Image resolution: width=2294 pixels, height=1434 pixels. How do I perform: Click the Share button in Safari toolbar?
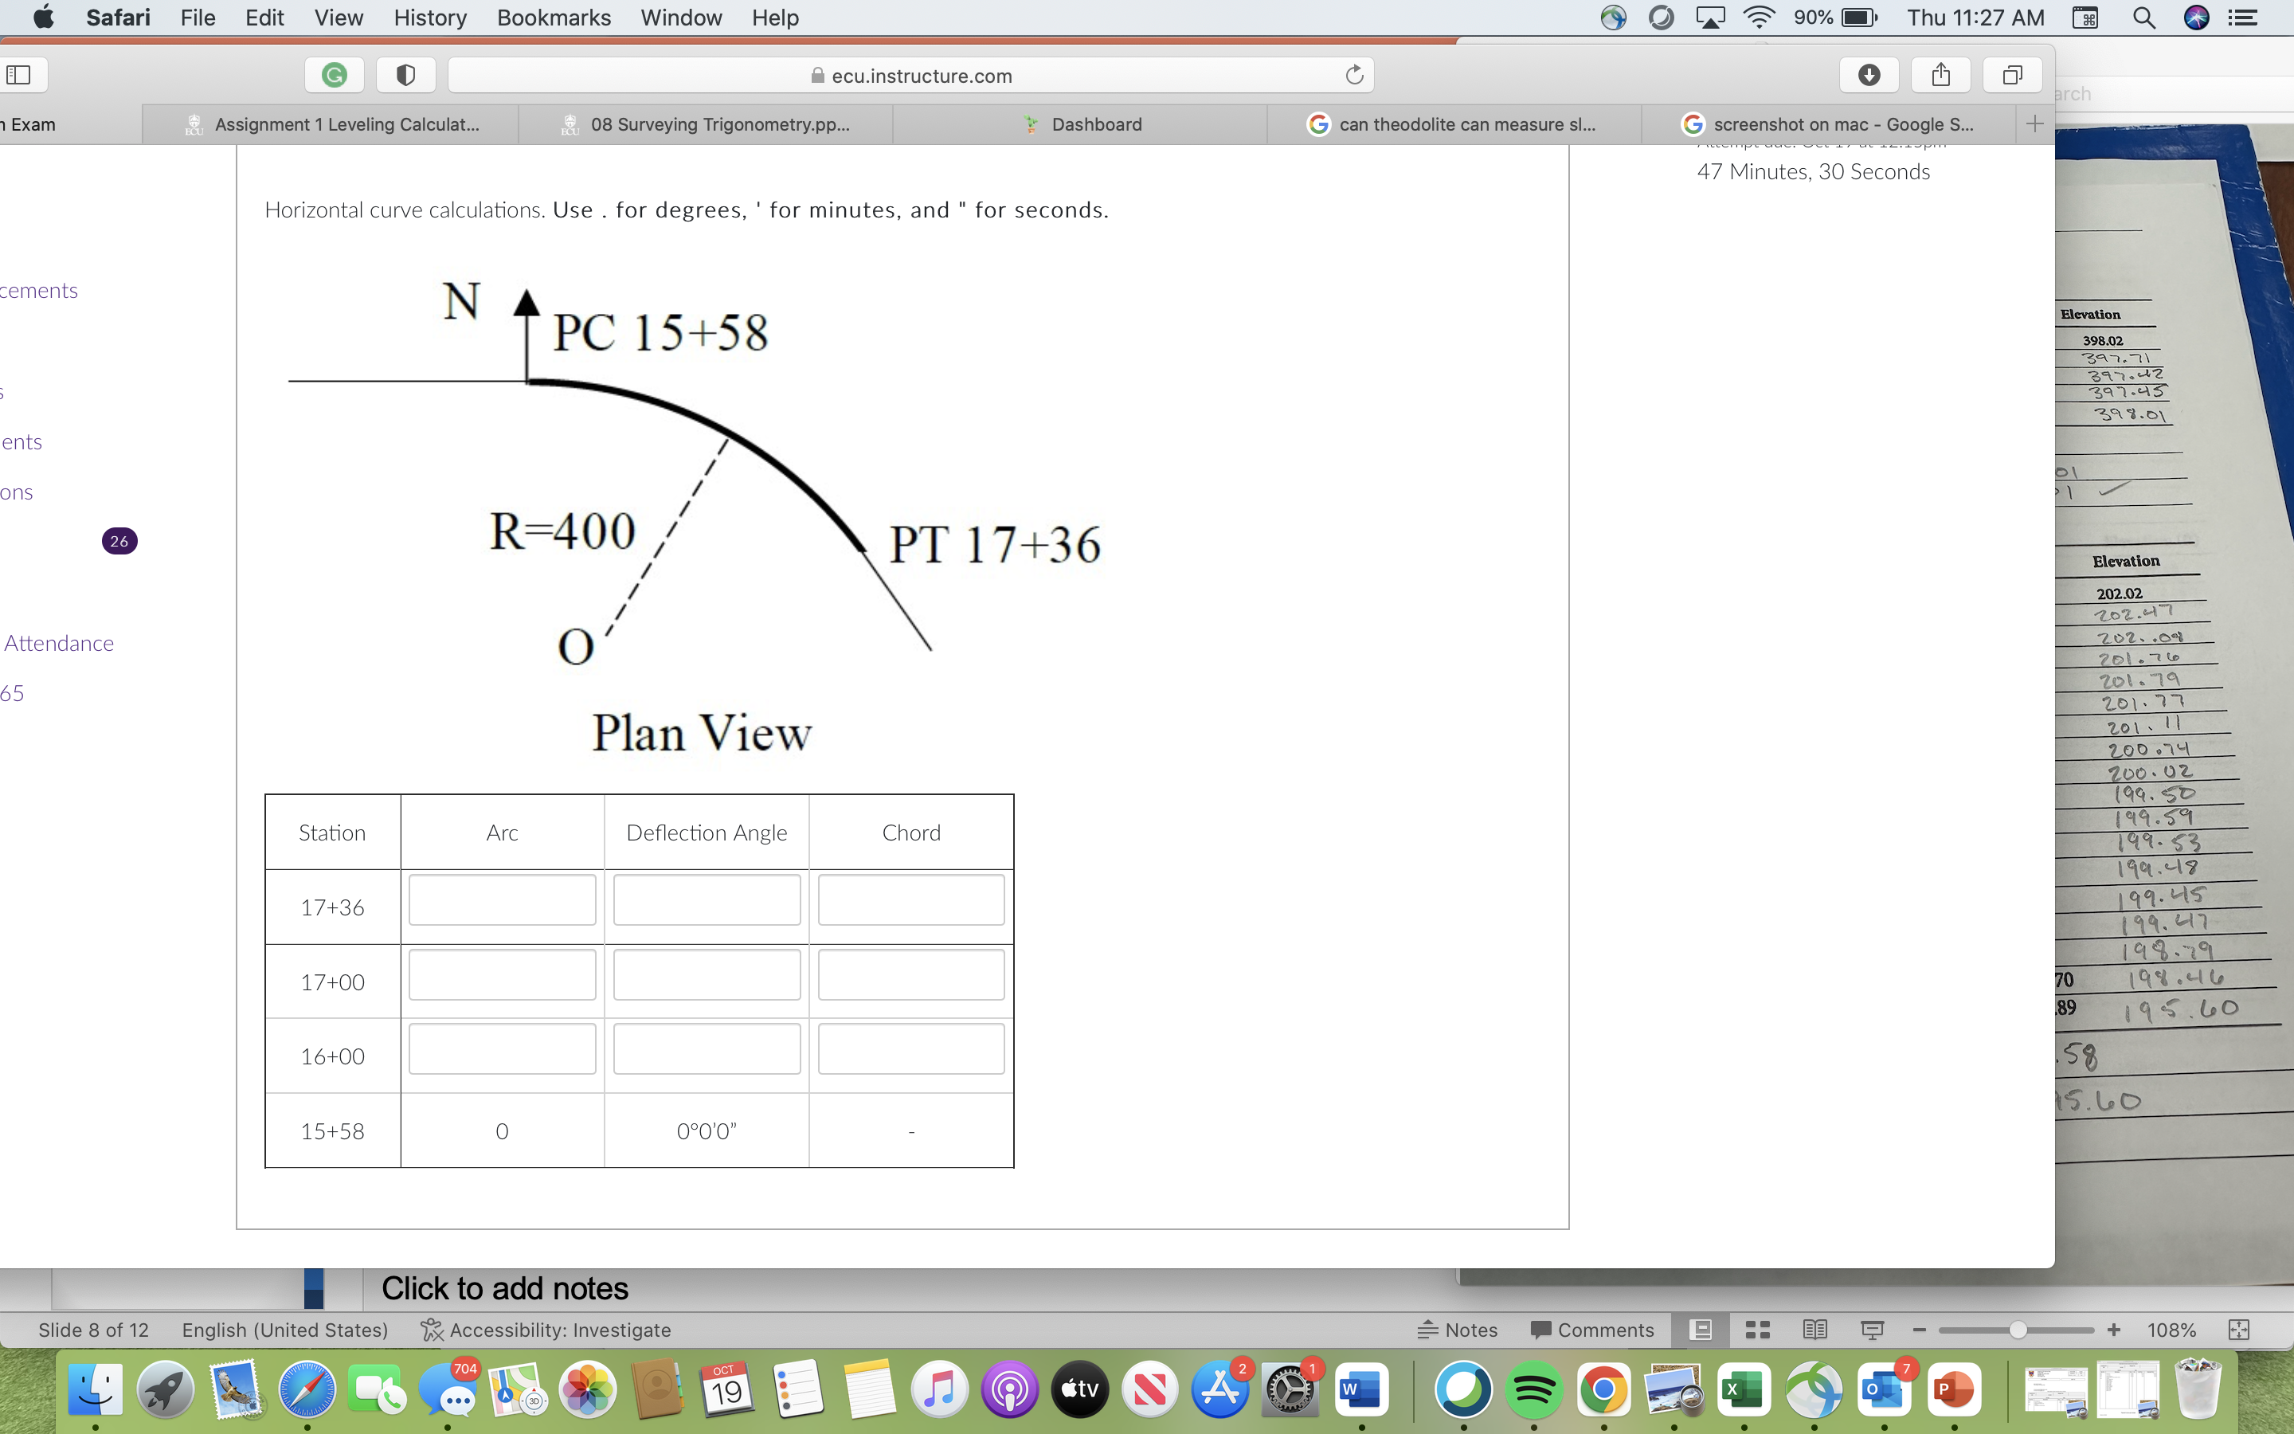[1940, 75]
